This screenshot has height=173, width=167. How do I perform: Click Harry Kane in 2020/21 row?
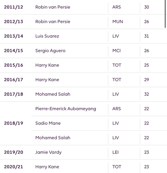click(47, 167)
